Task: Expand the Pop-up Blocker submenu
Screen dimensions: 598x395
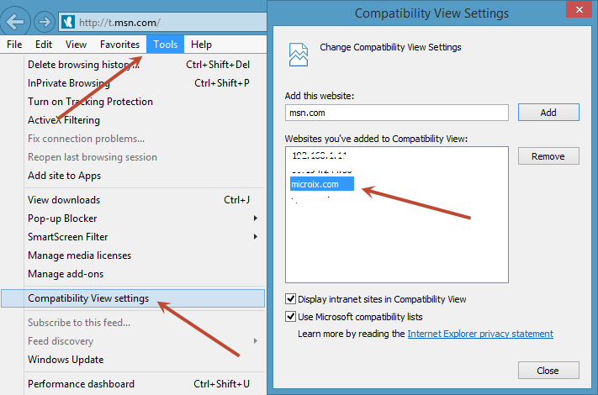Action: coord(254,219)
